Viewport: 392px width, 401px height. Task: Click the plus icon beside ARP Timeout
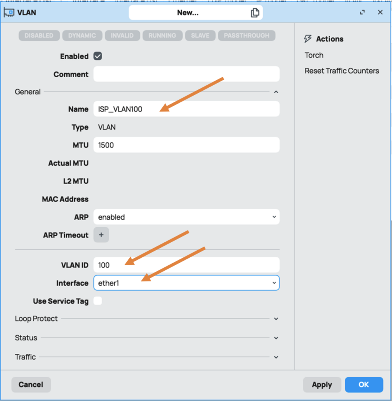(x=101, y=235)
